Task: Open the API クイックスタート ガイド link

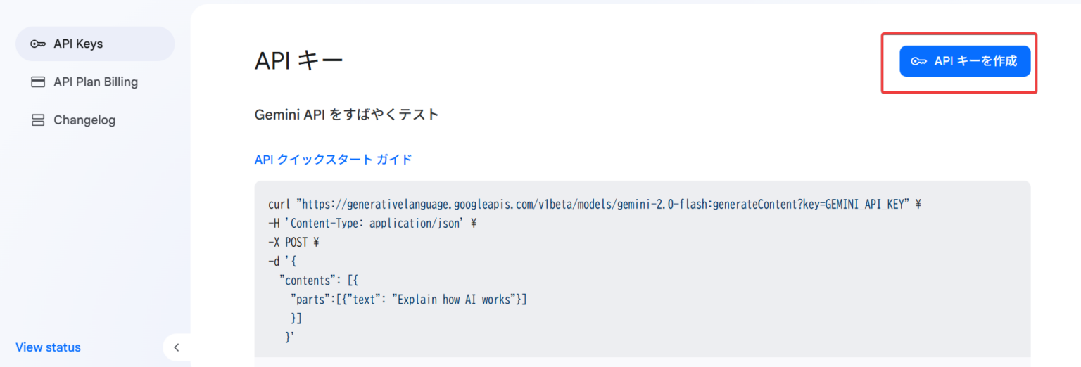Action: click(333, 160)
